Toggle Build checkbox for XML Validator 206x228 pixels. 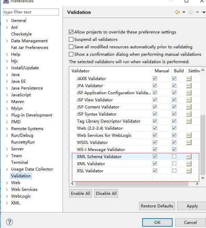coord(174,164)
